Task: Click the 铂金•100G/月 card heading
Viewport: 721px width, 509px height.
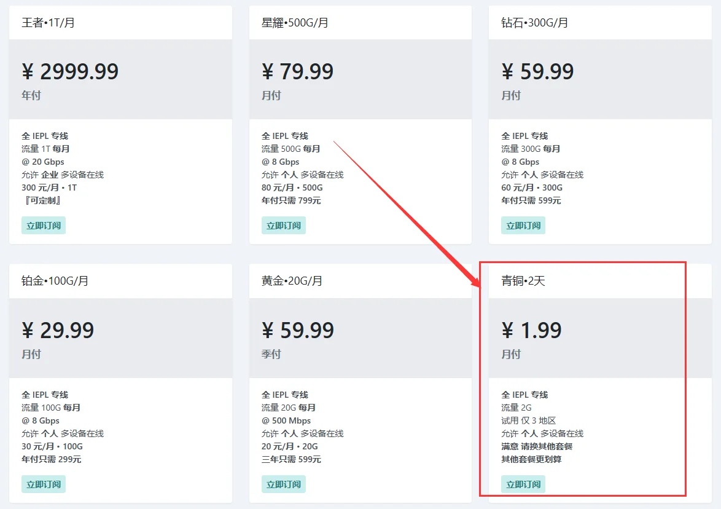Action: (x=55, y=281)
